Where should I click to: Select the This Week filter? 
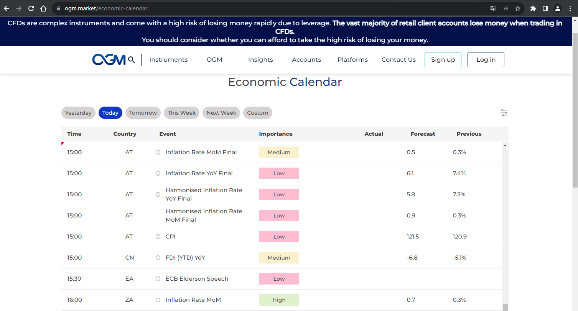coord(182,113)
